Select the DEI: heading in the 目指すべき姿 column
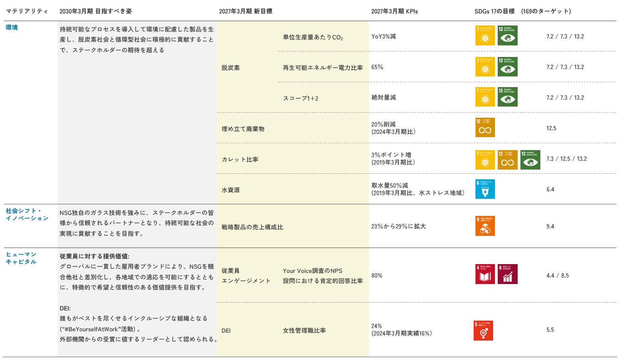 65,308
